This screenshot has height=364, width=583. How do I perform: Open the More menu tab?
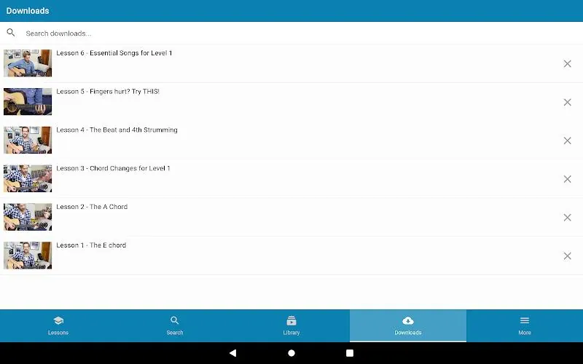click(525, 325)
